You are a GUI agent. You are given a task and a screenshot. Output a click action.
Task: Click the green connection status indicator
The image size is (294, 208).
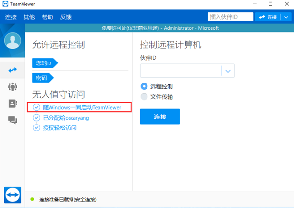(x=32, y=199)
